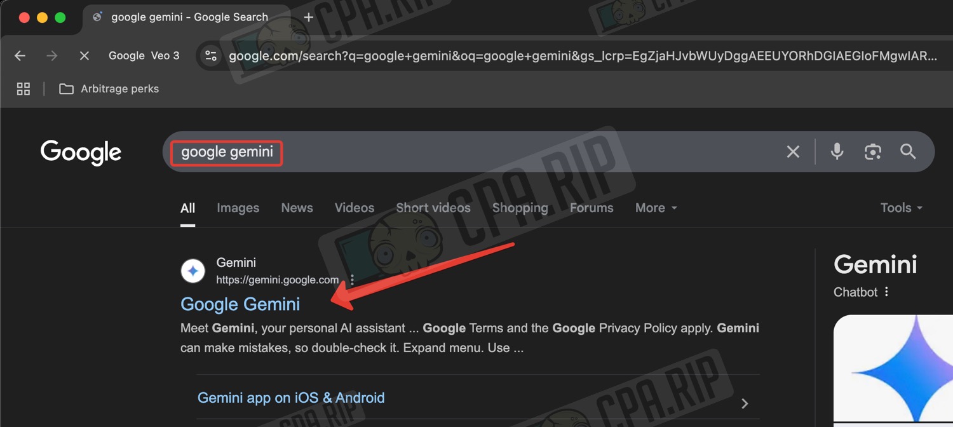Screen dimensions: 953x427
Task: Submit search with the magnifying glass icon
Action: point(908,151)
